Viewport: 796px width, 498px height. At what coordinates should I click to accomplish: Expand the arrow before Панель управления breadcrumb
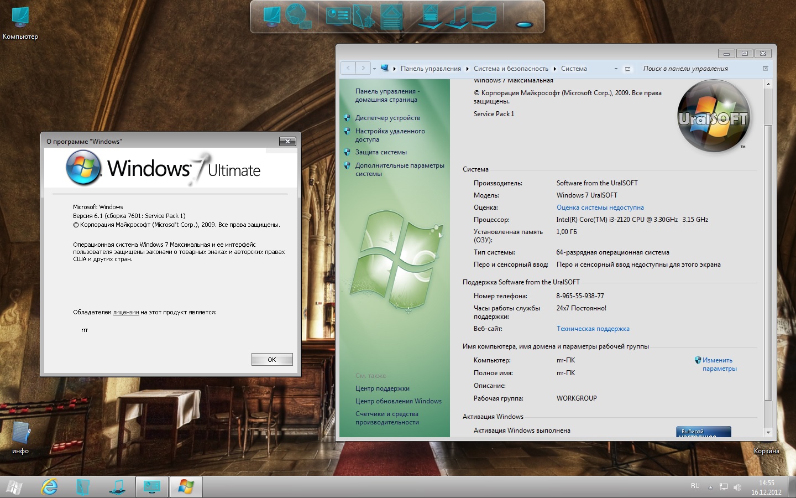[x=395, y=69]
